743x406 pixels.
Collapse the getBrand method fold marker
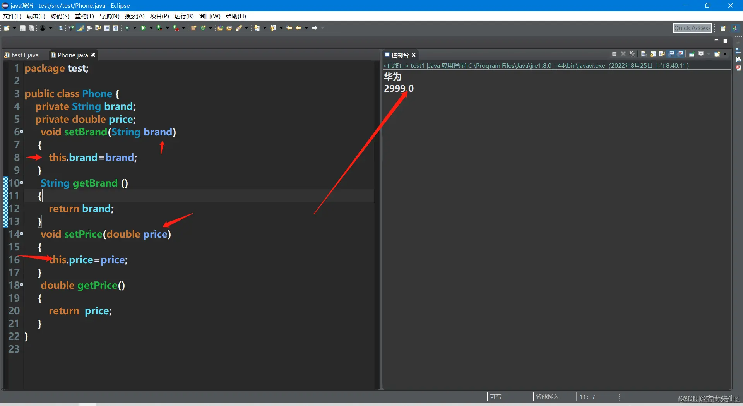click(21, 182)
